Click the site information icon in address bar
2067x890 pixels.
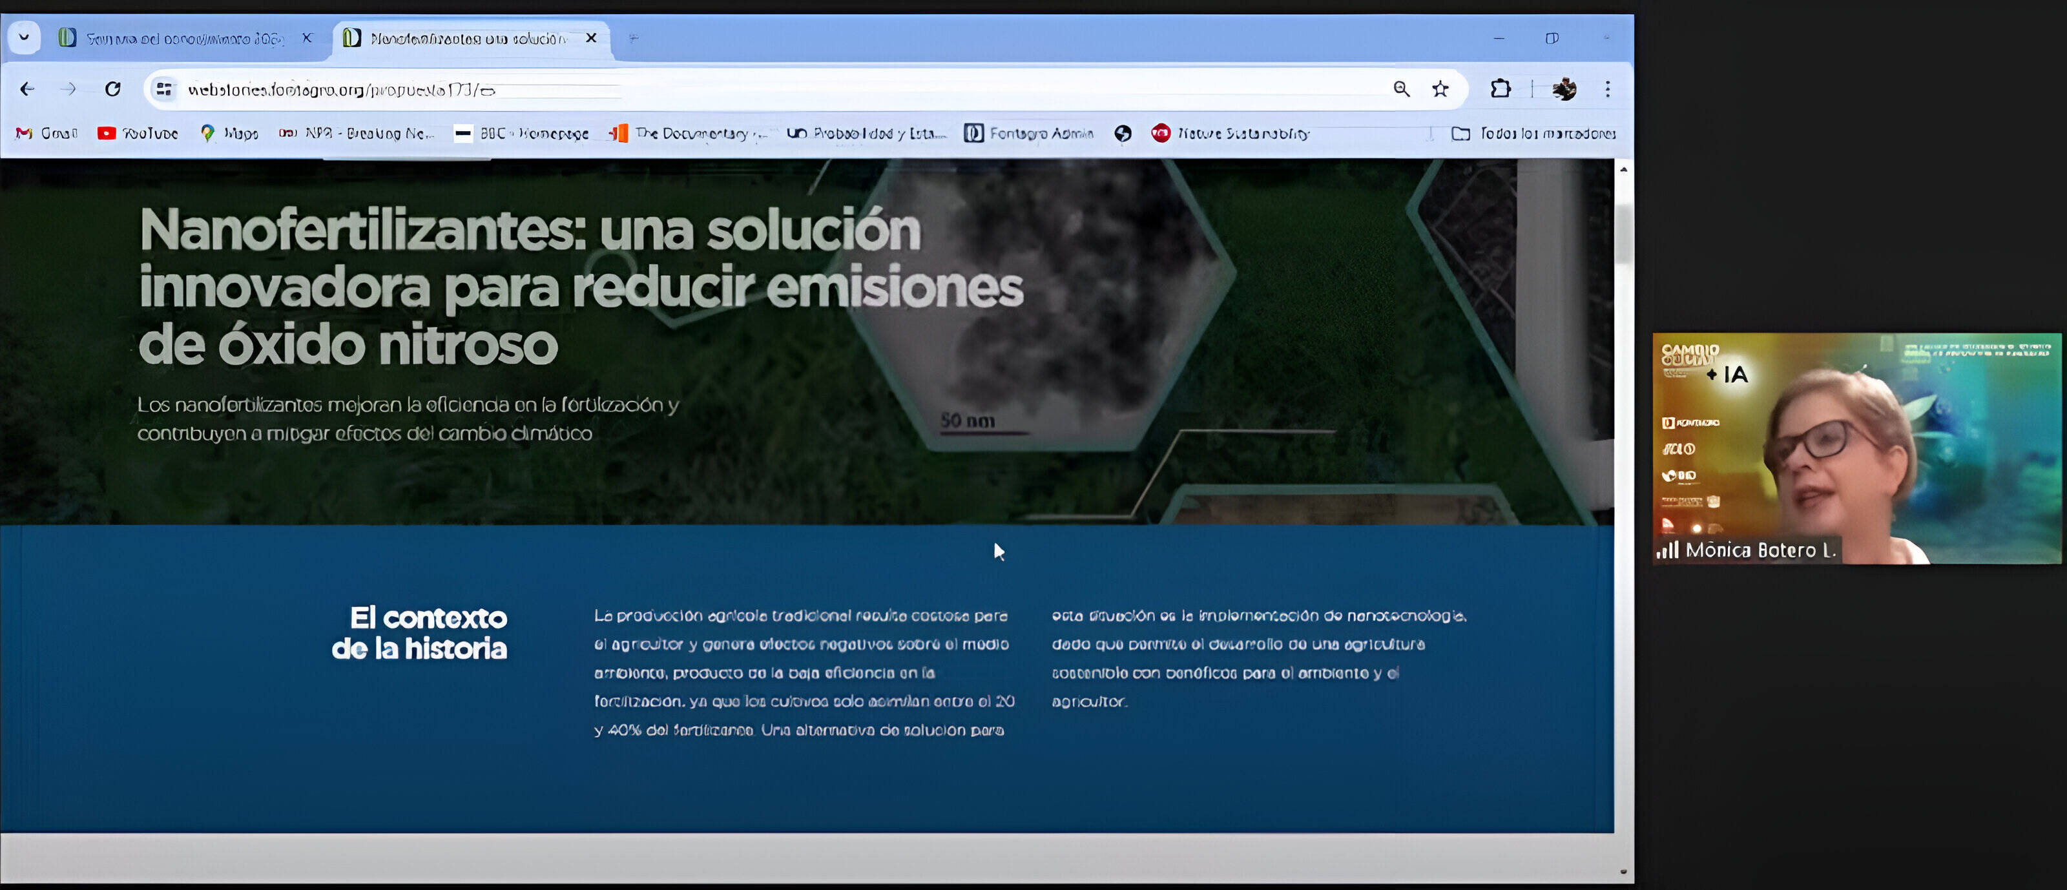point(163,89)
